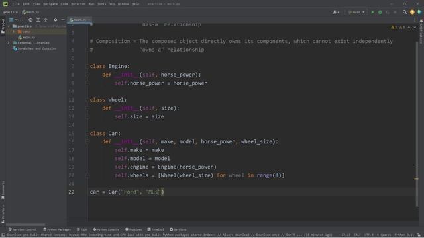Screen dimensions: 424x238
Task: Open the Tools menu
Action: [101, 4]
